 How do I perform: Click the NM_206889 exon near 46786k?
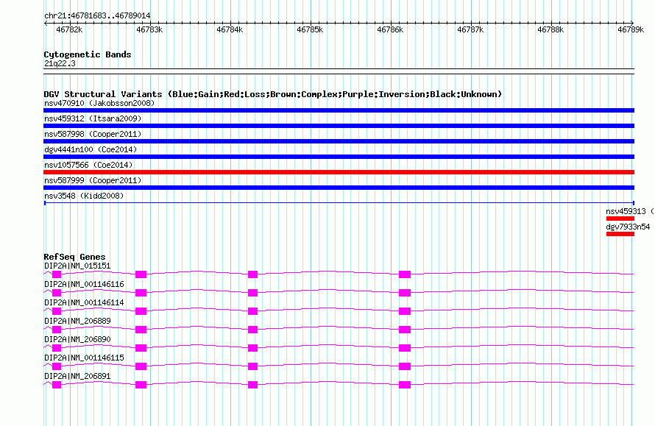405,330
